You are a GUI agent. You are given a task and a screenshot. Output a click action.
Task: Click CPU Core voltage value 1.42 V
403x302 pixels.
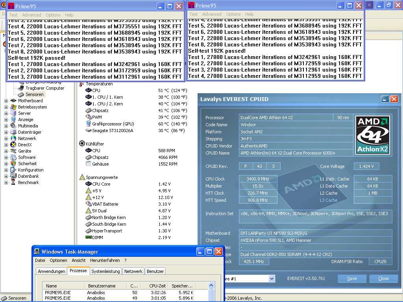coord(165,184)
